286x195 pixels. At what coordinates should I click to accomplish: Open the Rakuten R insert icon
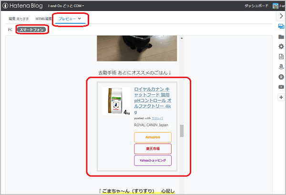pos(281,77)
